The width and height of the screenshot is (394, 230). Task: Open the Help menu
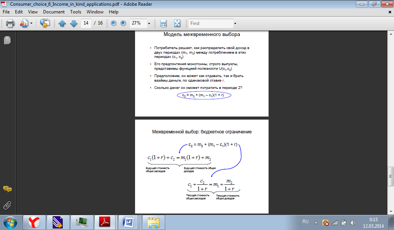(x=114, y=12)
